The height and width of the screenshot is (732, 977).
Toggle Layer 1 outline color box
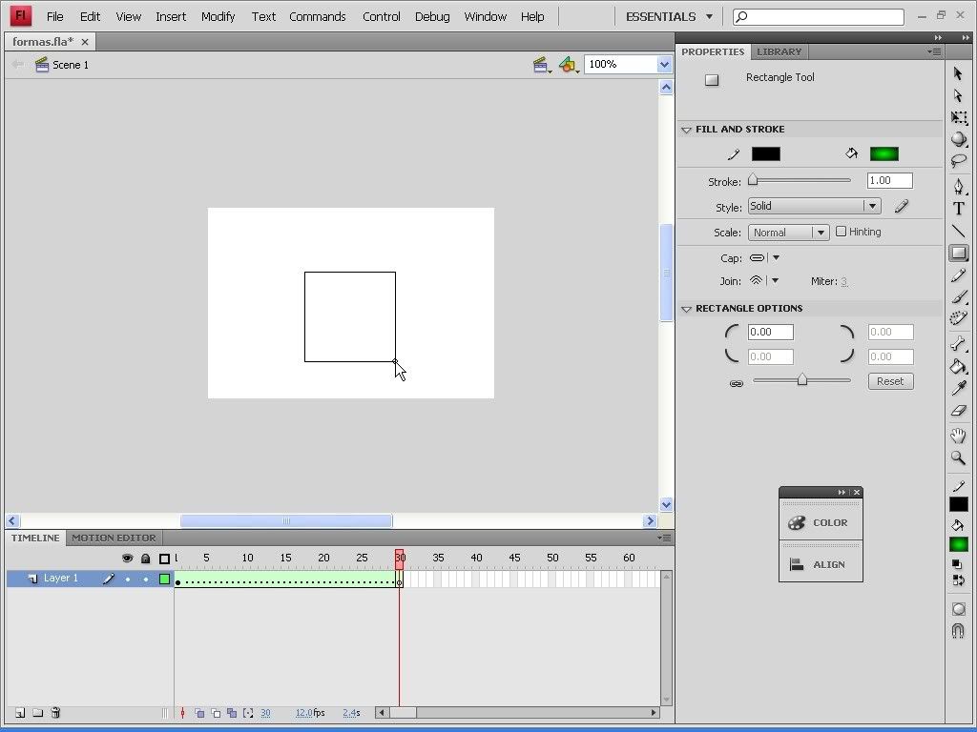(164, 579)
